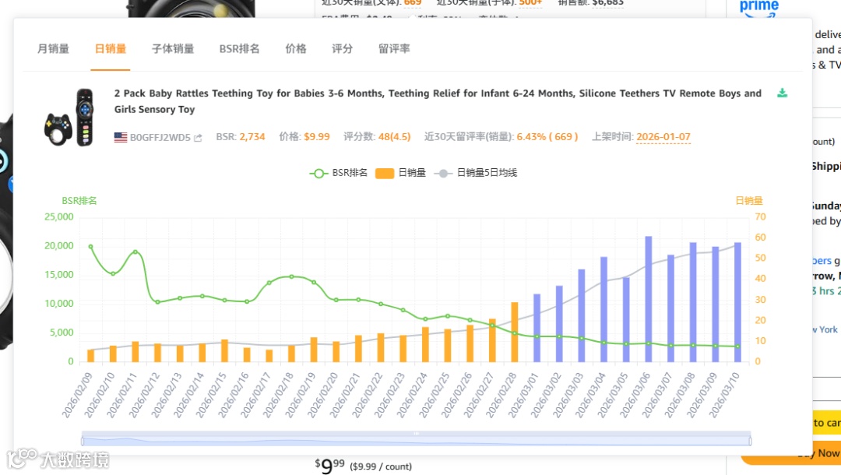Viewport: 841px width, 475px height.
Task: Click the price value $9.99
Action: click(316, 137)
